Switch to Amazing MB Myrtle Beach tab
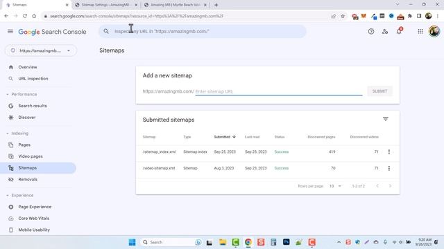Screen dimensions: 444x249 click(x=176, y=5)
